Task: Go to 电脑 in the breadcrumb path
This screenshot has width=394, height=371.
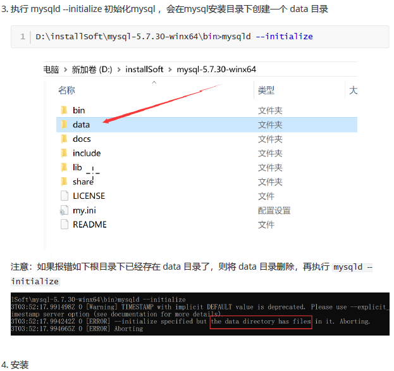Action: [x=51, y=70]
